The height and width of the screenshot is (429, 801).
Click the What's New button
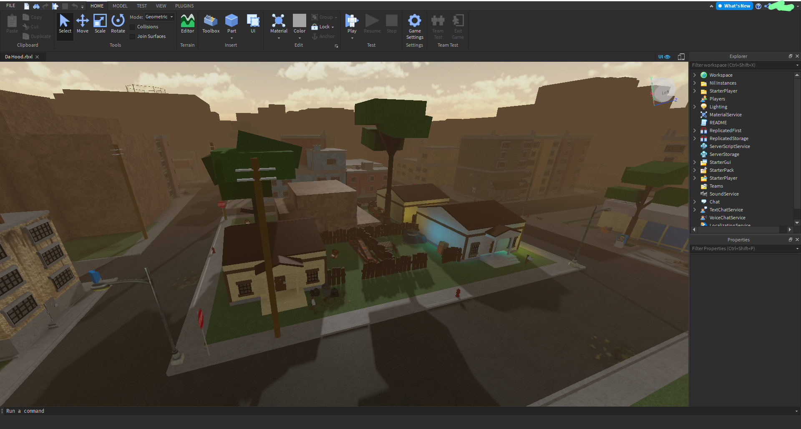734,6
